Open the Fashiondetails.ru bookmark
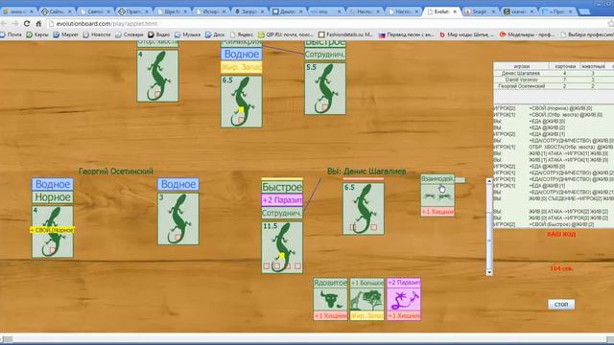 coord(345,34)
